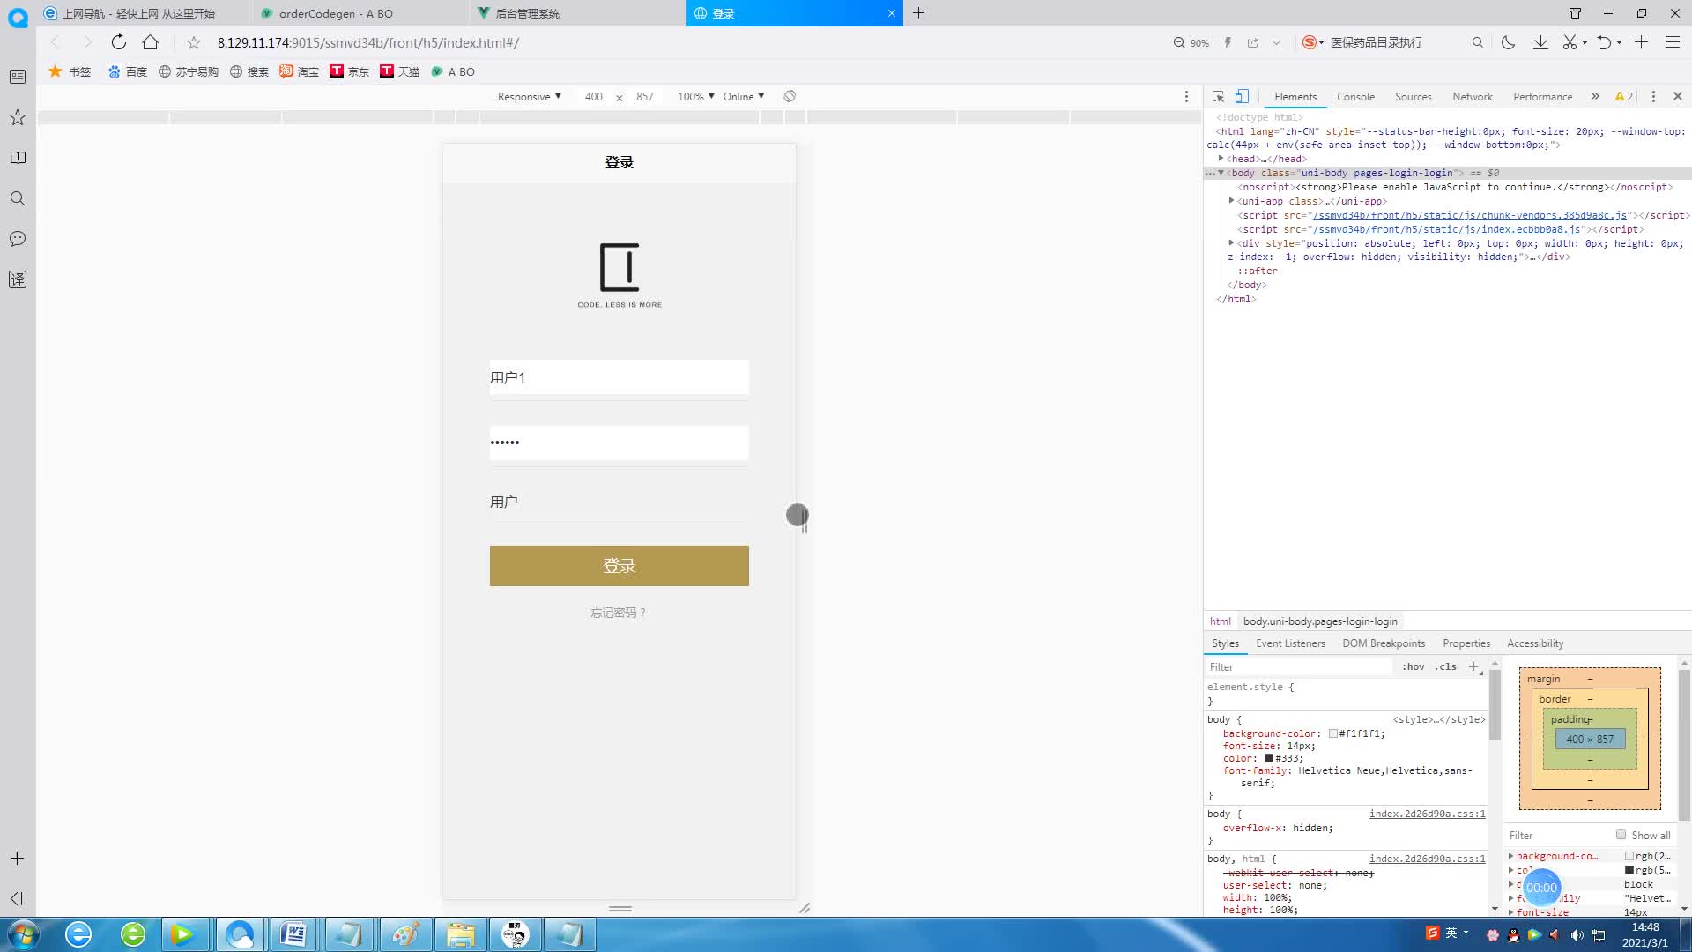Viewport: 1692px width, 952px height.
Task: Select the 用户 role picker row
Action: coord(620,502)
